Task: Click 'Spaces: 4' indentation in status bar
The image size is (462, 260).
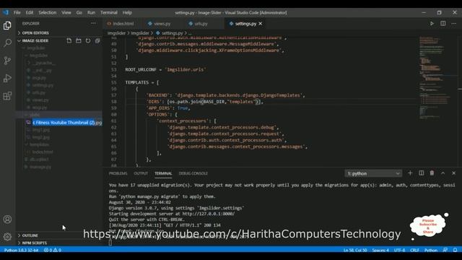Action: coord(380,250)
